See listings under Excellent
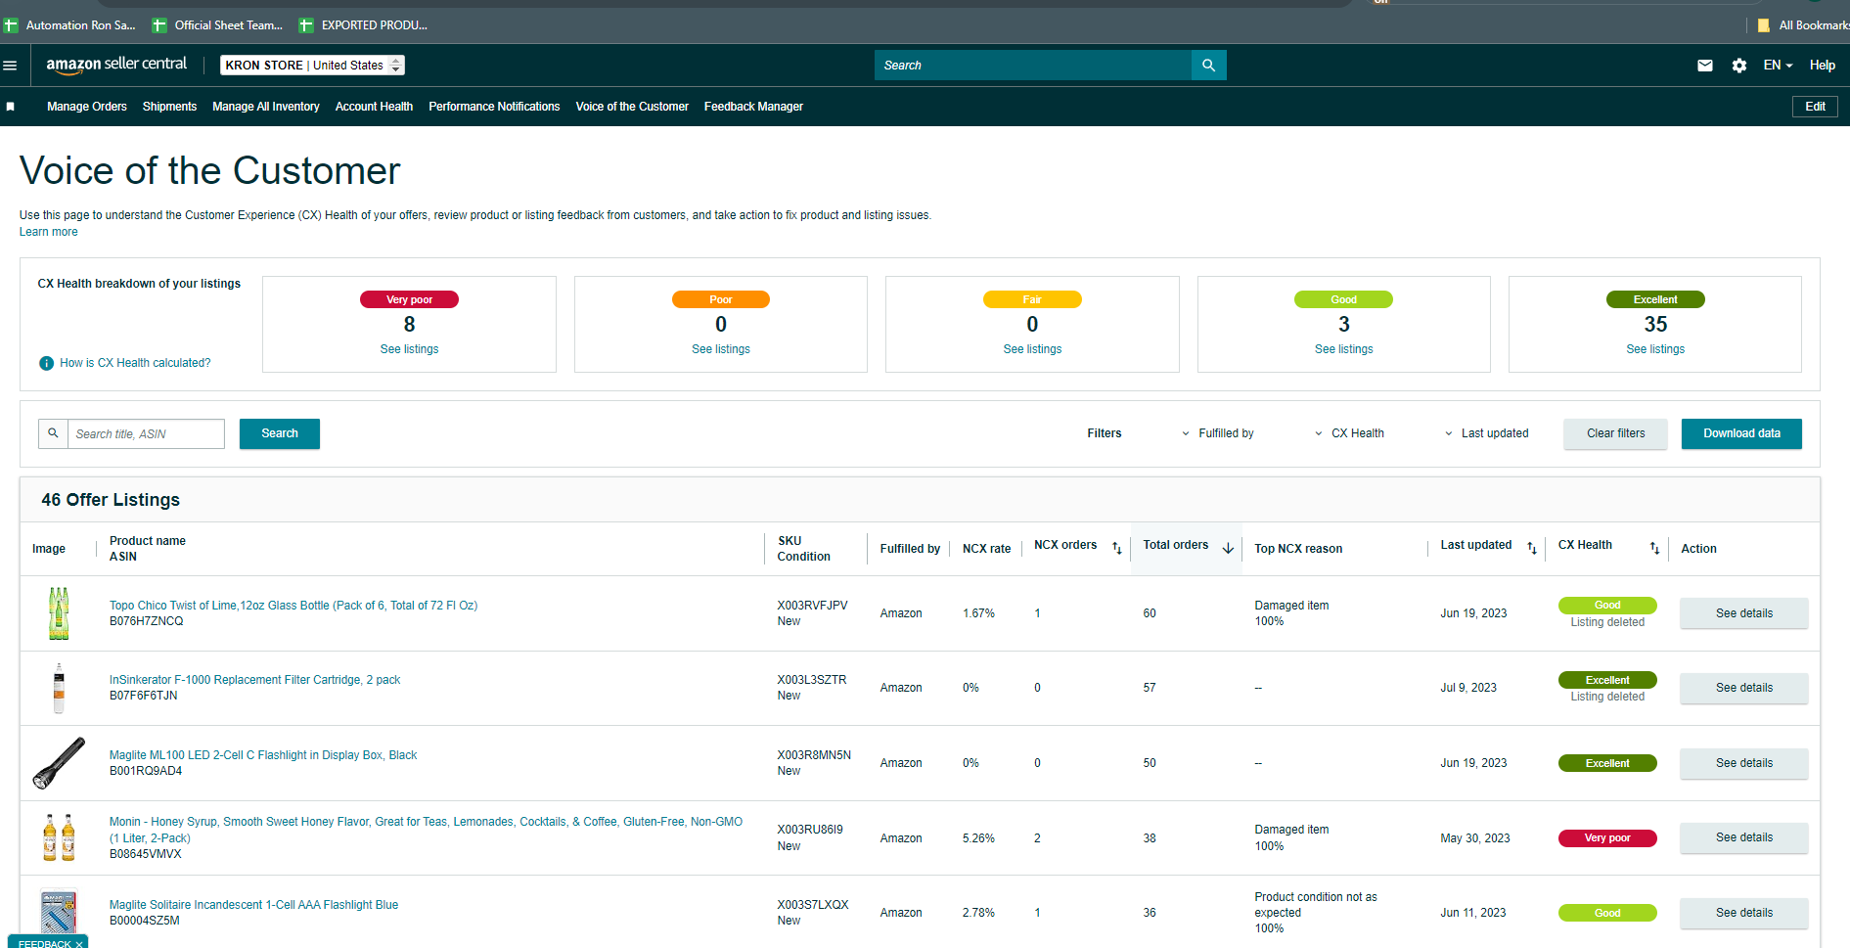Viewport: 1850px width, 948px height. pos(1655,349)
